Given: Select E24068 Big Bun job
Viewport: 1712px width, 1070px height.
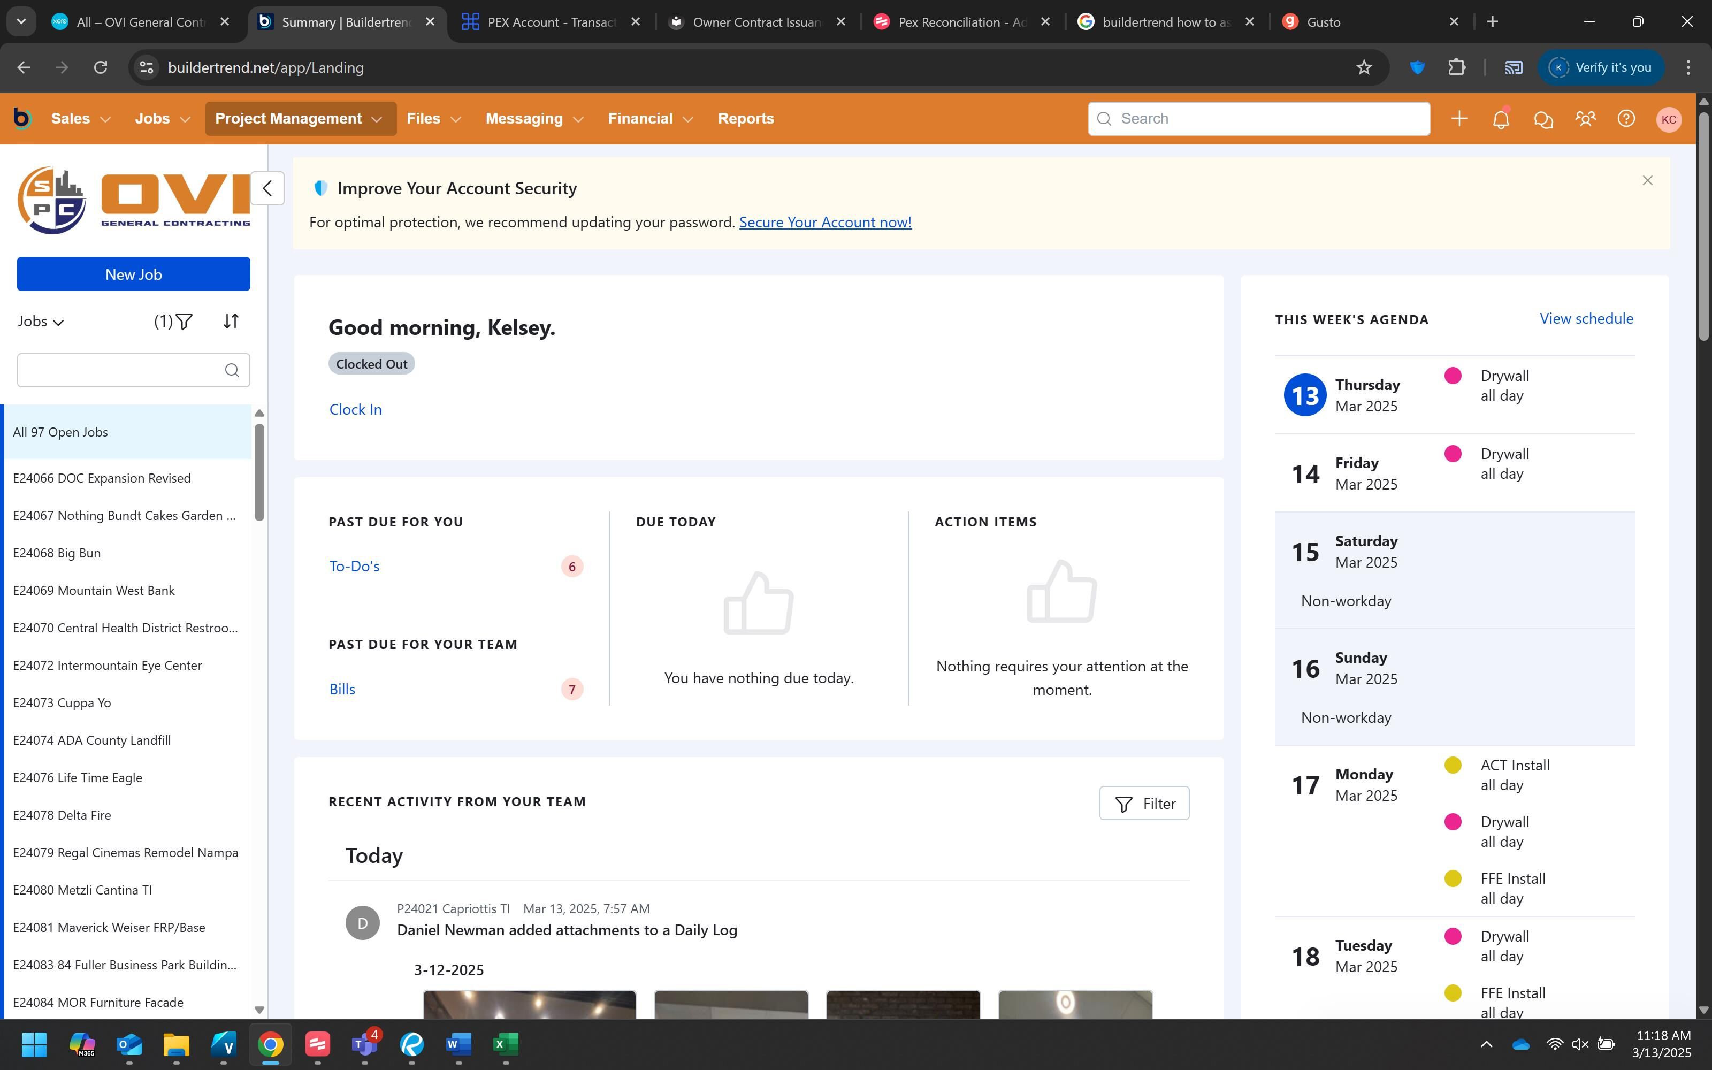Looking at the screenshot, I should (x=57, y=553).
